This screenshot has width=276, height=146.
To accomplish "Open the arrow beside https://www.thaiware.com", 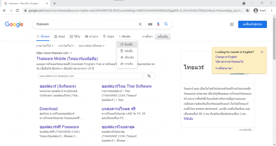I will tap(71, 53).
